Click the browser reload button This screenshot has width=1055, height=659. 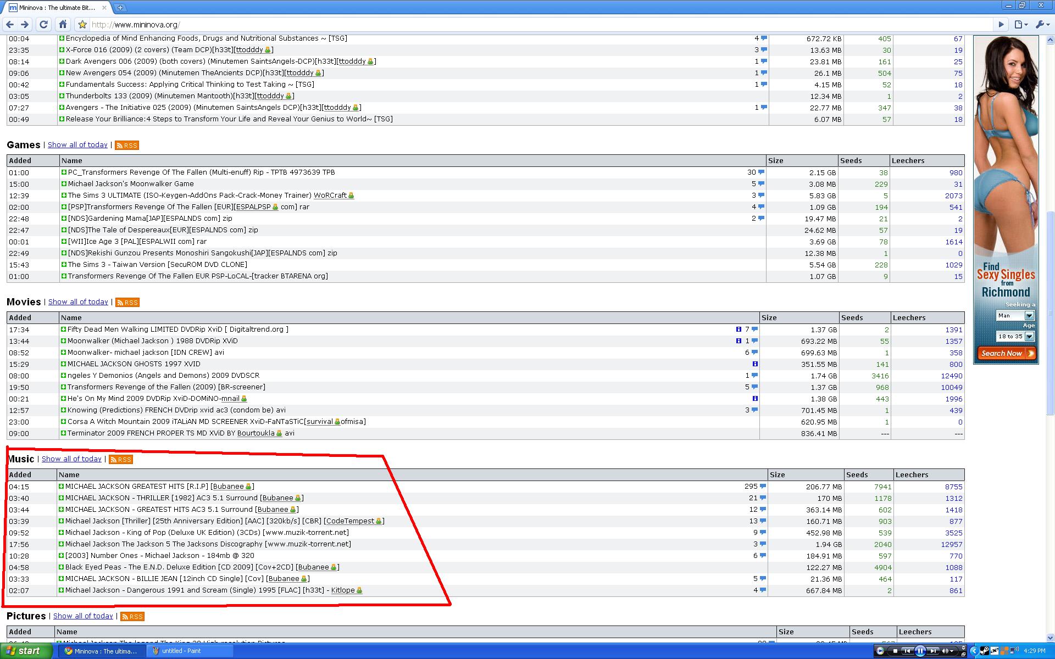point(44,24)
